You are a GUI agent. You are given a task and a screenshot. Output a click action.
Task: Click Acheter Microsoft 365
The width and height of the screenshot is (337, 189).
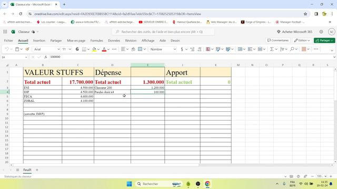point(295,31)
